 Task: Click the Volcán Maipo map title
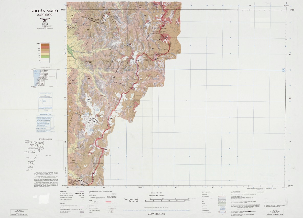point(45,13)
